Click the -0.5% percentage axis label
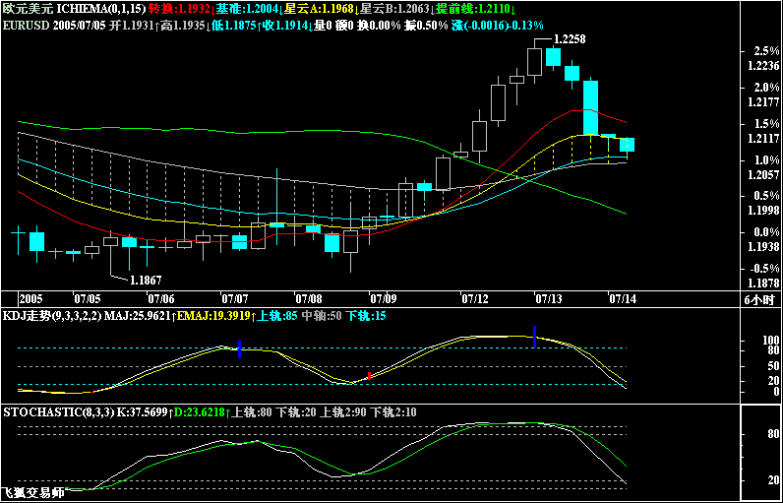The width and height of the screenshot is (783, 503). (765, 270)
